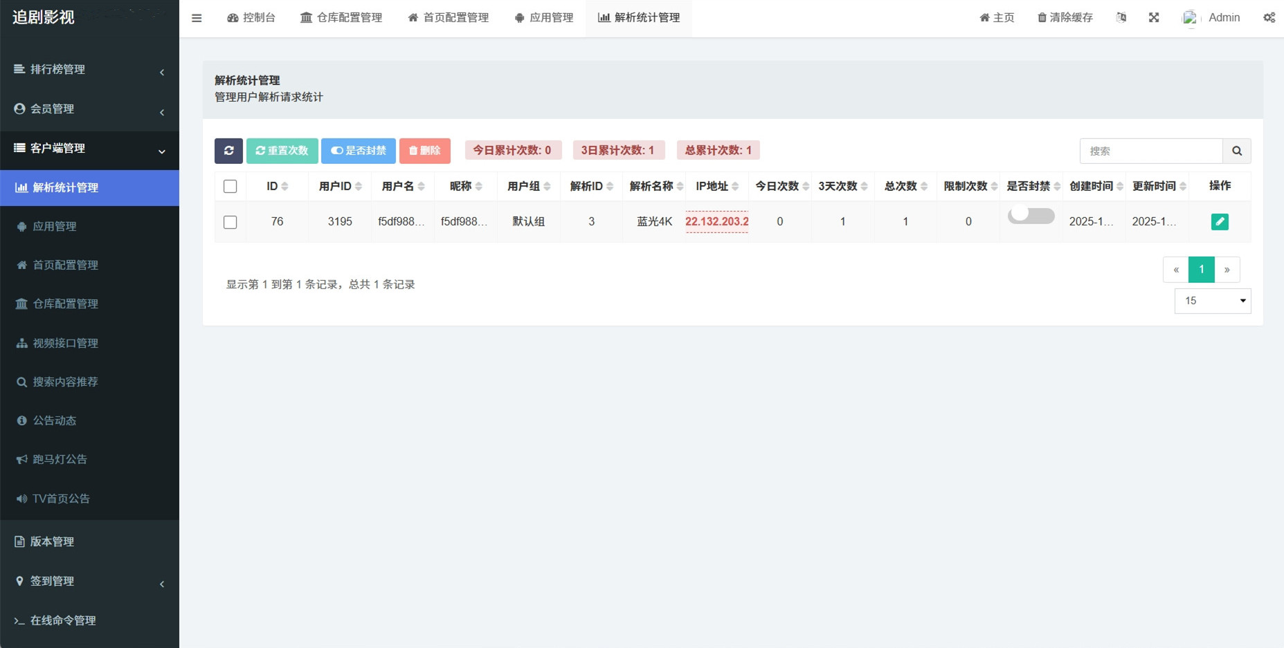Click the IP address 22.132.203.2 link
Viewport: 1284px width, 648px height.
[716, 222]
